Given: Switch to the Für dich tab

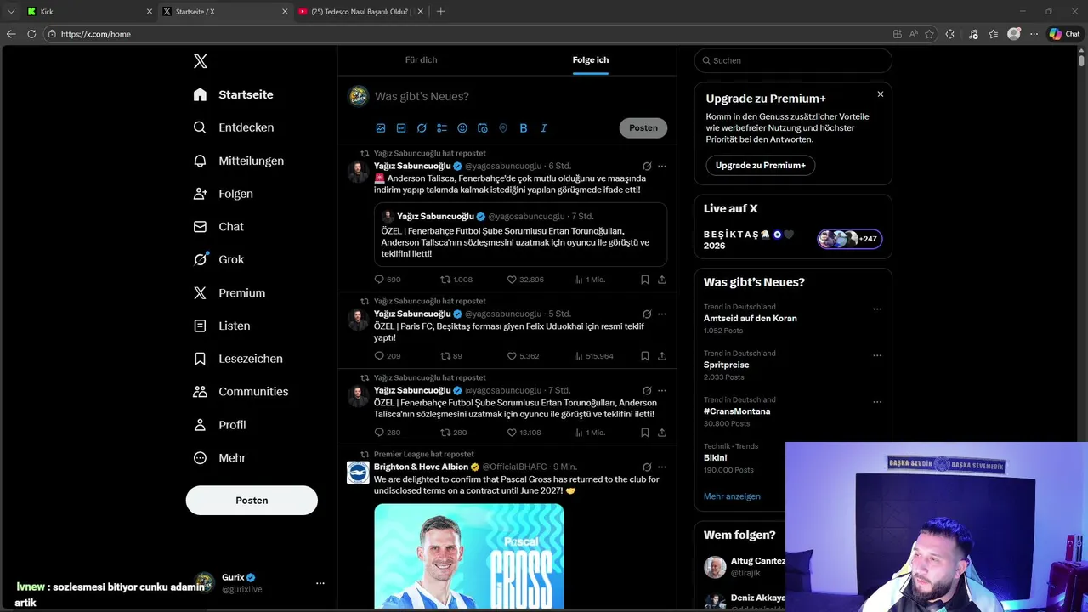Looking at the screenshot, I should (421, 60).
